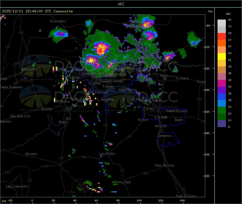
Task: Click the orange 57 dBZ legend swatch
Action: [x=222, y=43]
